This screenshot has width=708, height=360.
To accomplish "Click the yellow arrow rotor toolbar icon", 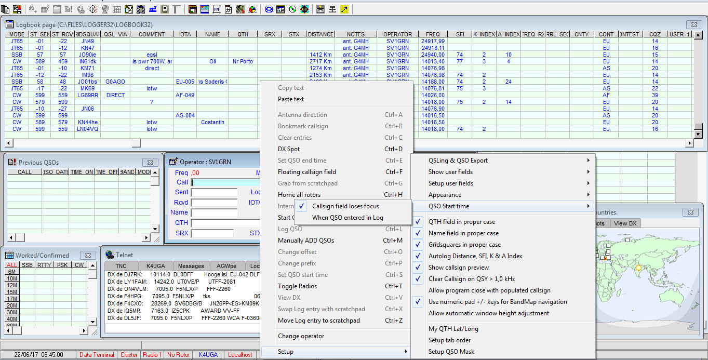I will [344, 9].
